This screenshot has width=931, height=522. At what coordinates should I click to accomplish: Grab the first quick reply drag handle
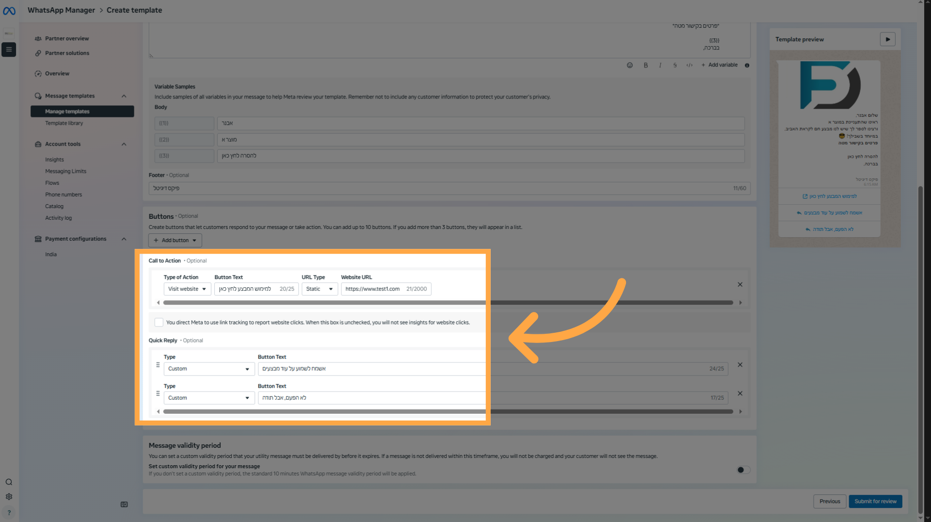tap(158, 365)
